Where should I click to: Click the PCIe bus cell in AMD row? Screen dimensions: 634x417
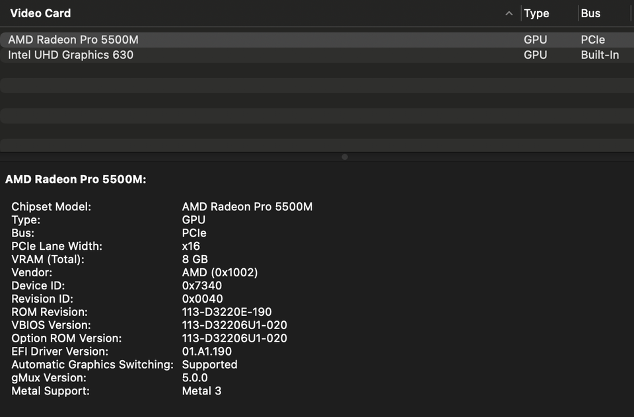[593, 40]
